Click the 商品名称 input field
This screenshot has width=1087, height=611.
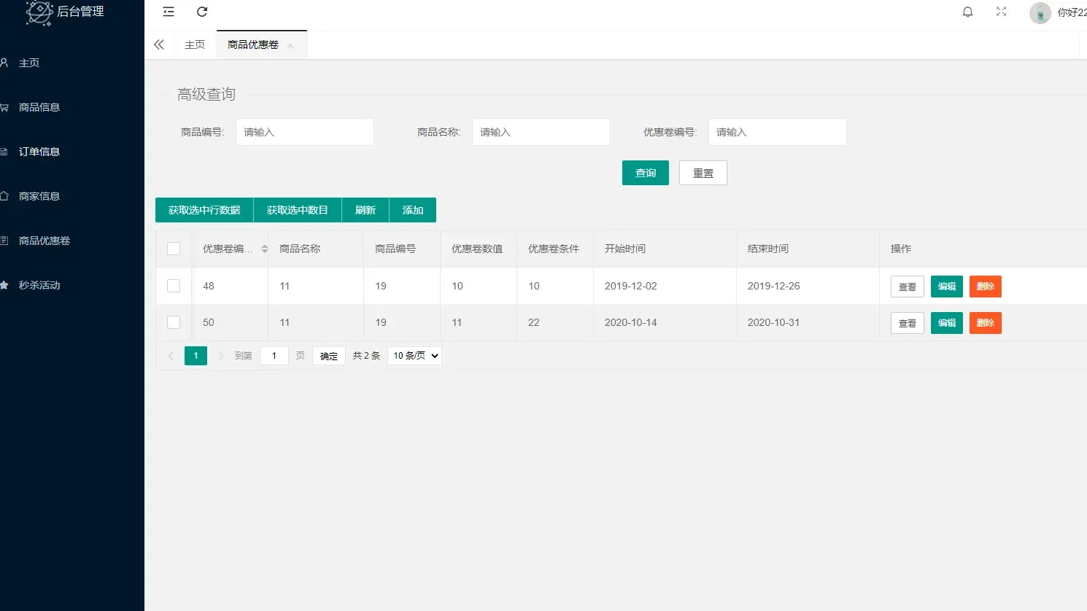pyautogui.click(x=541, y=132)
